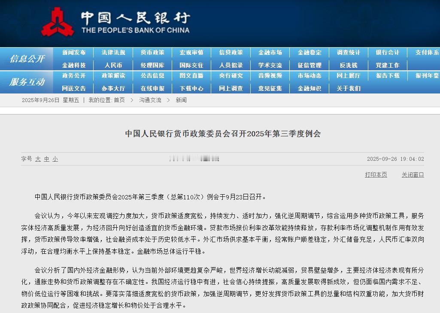
Task: Open 网上展厅 page
Action: coord(349,75)
